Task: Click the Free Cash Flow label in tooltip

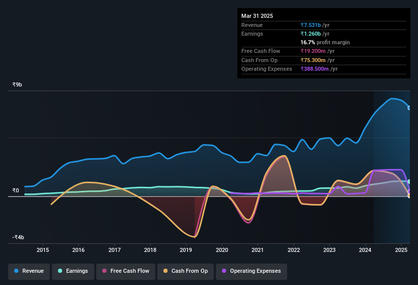Action: (x=261, y=51)
